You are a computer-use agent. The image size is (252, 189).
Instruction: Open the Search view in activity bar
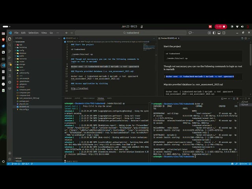pos(9,45)
